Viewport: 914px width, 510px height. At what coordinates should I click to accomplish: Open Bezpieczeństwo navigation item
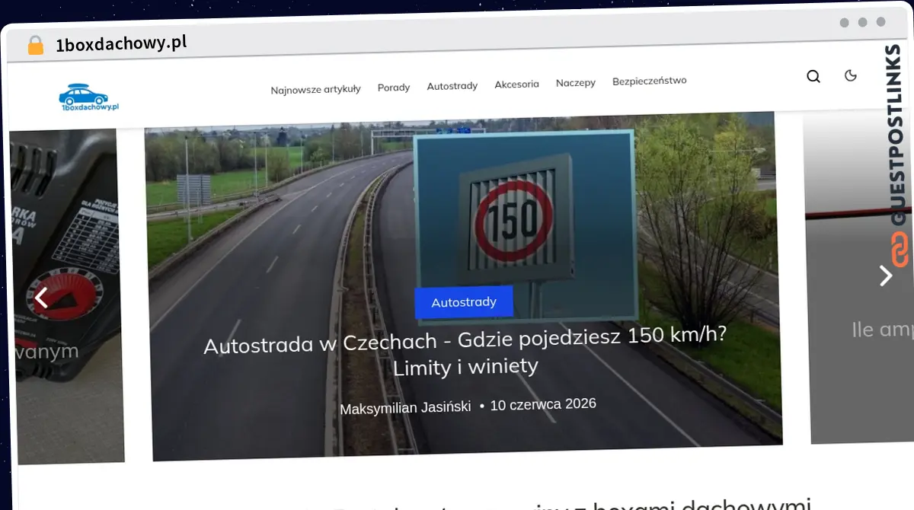[650, 81]
